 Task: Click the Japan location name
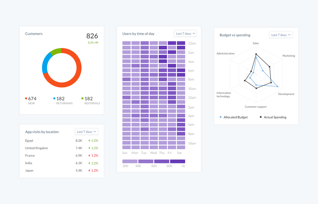tap(29, 171)
